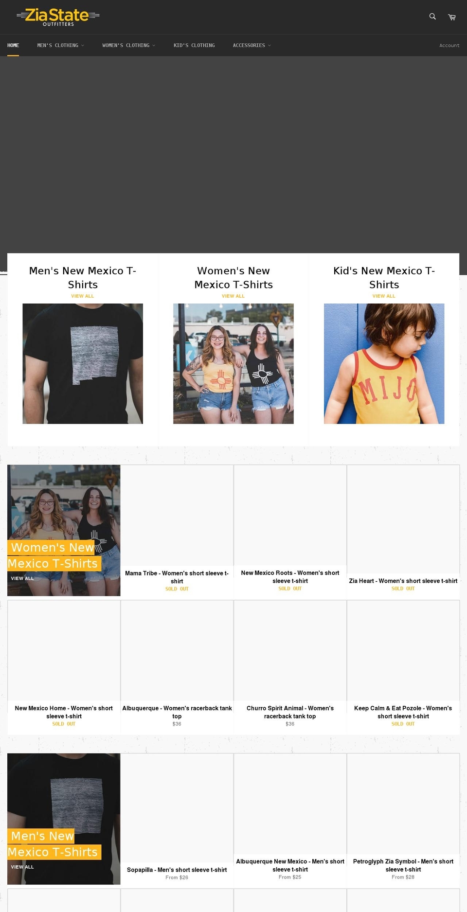Click the Zia State Outfitters logo
467x912 pixels.
[x=58, y=17]
